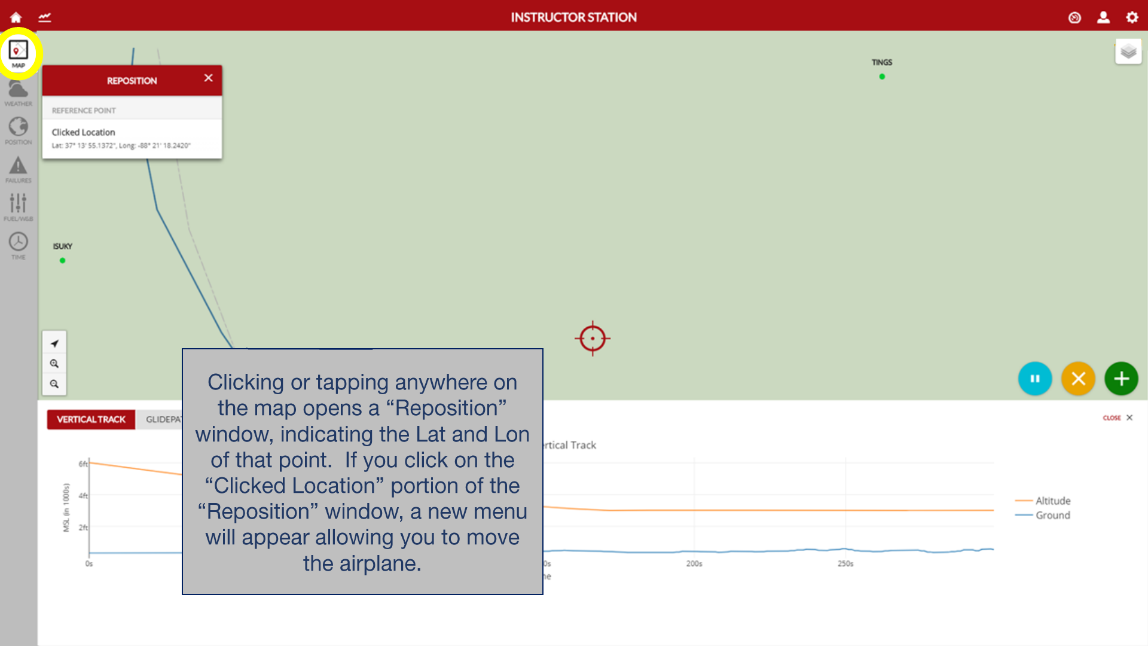The image size is (1148, 646).
Task: Open the Position globe panel
Action: [19, 130]
